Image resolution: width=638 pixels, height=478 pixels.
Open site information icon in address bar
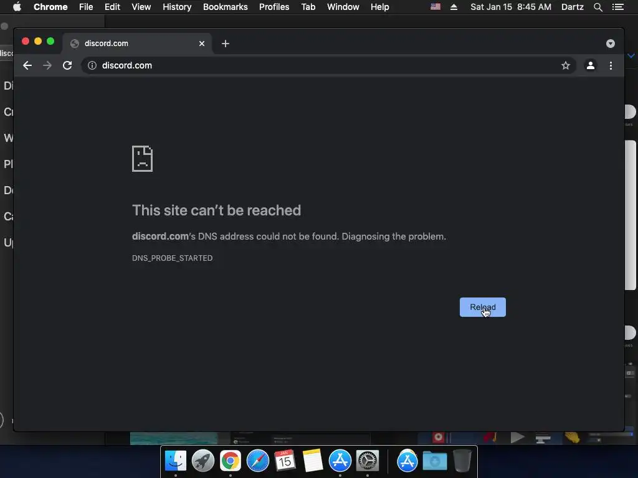92,65
